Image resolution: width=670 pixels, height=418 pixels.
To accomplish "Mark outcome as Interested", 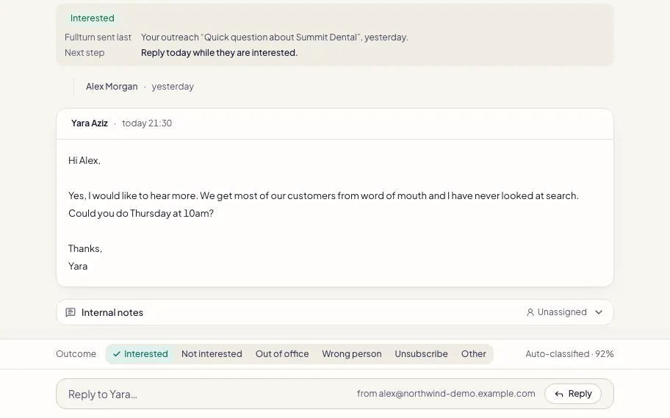I will [x=140, y=354].
